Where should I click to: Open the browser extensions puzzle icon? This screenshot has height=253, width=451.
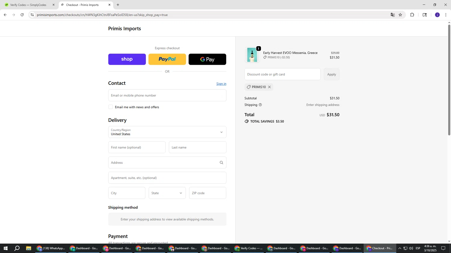pyautogui.click(x=412, y=15)
